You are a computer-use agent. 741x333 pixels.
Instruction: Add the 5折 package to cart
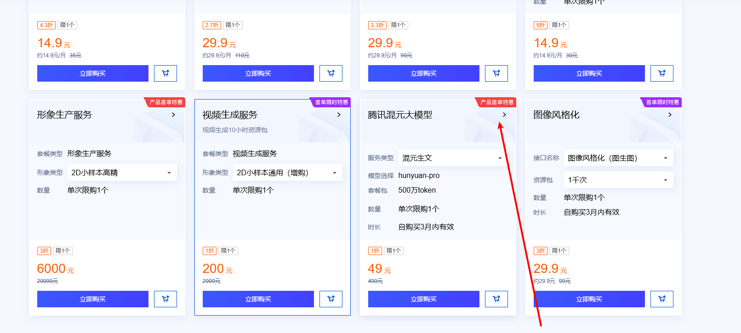[662, 73]
